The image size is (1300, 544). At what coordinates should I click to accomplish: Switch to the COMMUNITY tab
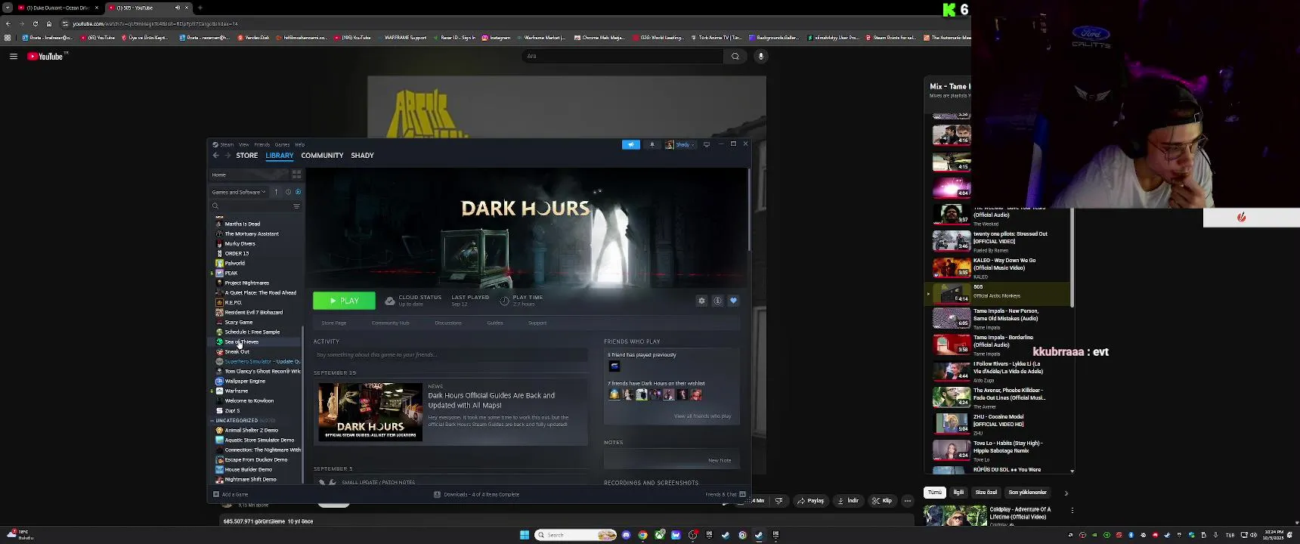tap(322, 156)
